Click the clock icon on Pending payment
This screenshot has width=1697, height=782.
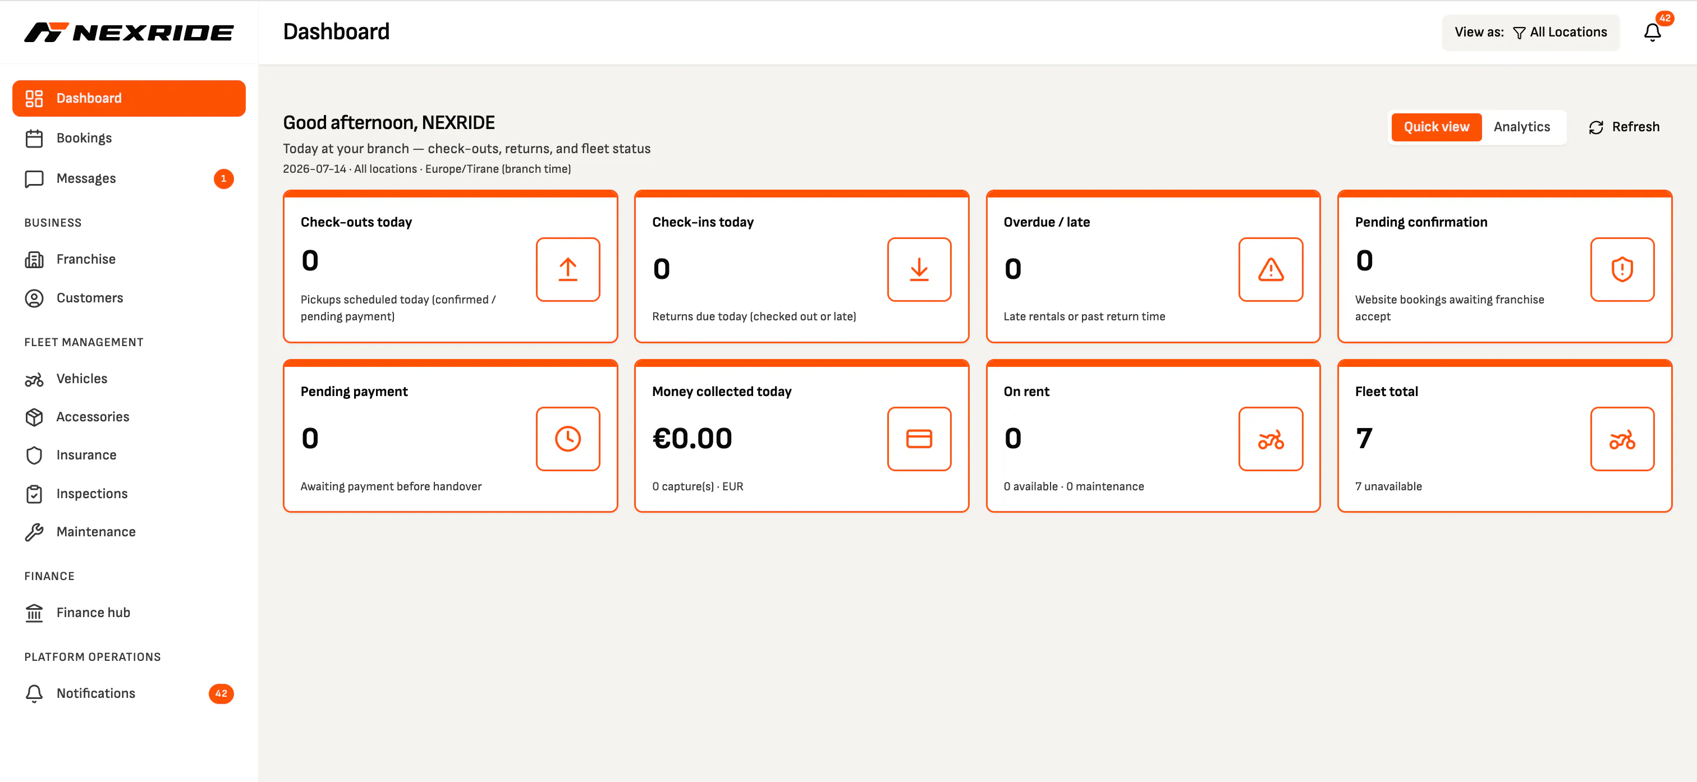568,439
